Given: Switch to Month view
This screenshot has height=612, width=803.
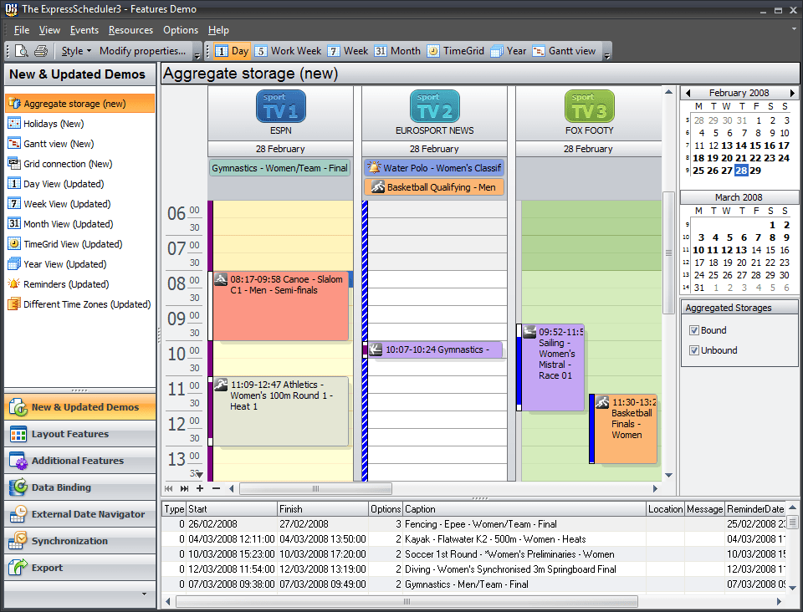Looking at the screenshot, I should click(x=397, y=51).
